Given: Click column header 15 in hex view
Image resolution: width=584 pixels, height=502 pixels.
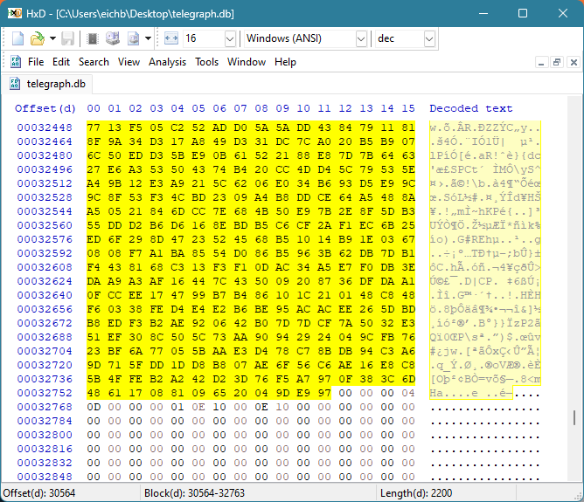Looking at the screenshot, I should (x=408, y=108).
